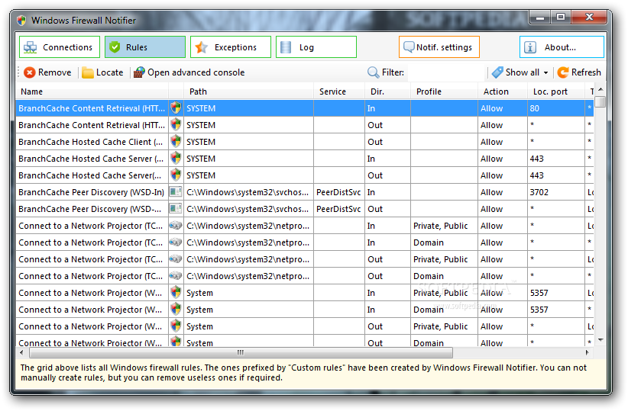Click shield icon of Network Projector row with port 5357 Private
Screen dimensions: 628x411
point(176,293)
